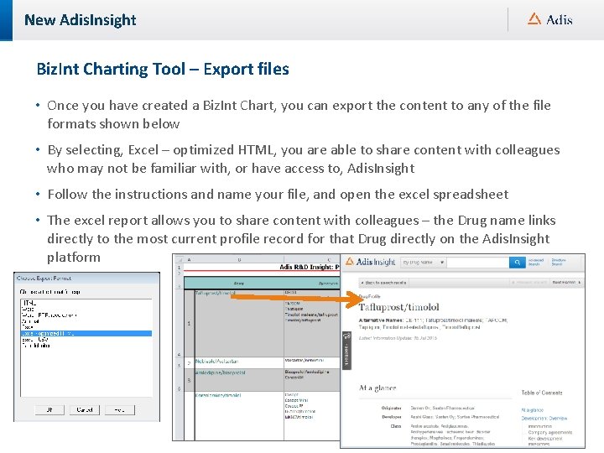Click the 'At a glance' table of contents link

tap(532, 410)
